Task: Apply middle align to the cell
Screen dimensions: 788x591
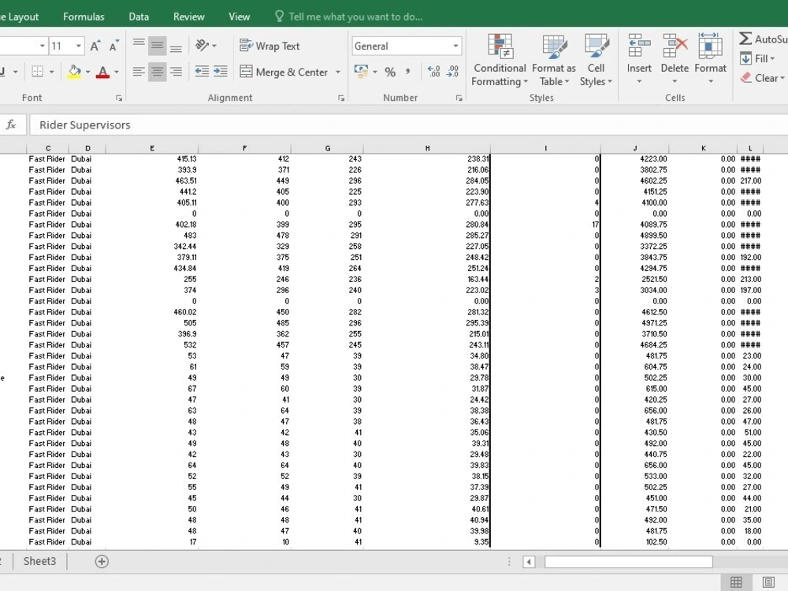Action: (x=158, y=46)
